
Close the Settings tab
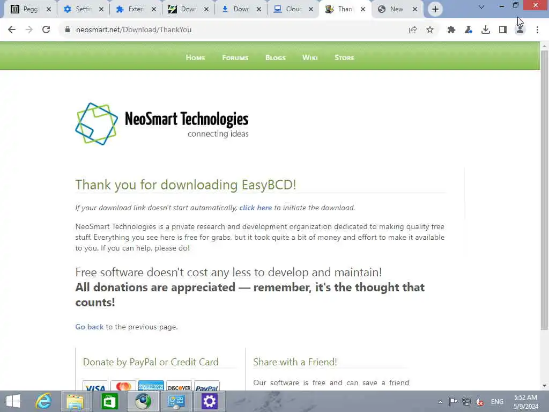point(101,10)
